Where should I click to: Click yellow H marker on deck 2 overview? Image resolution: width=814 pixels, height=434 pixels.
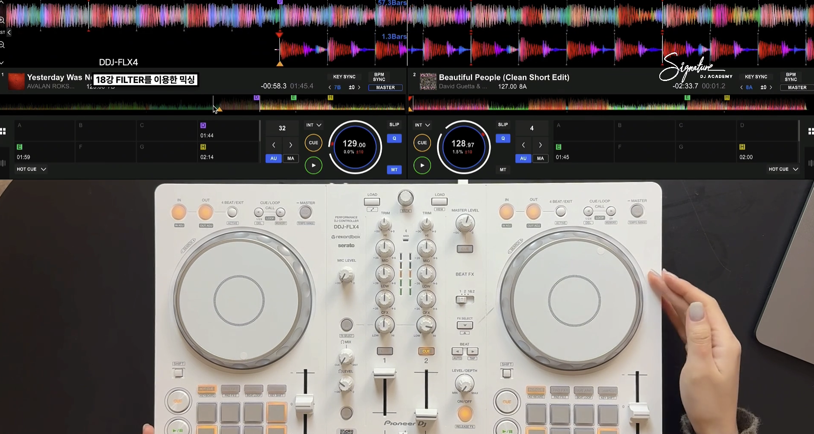(727, 98)
